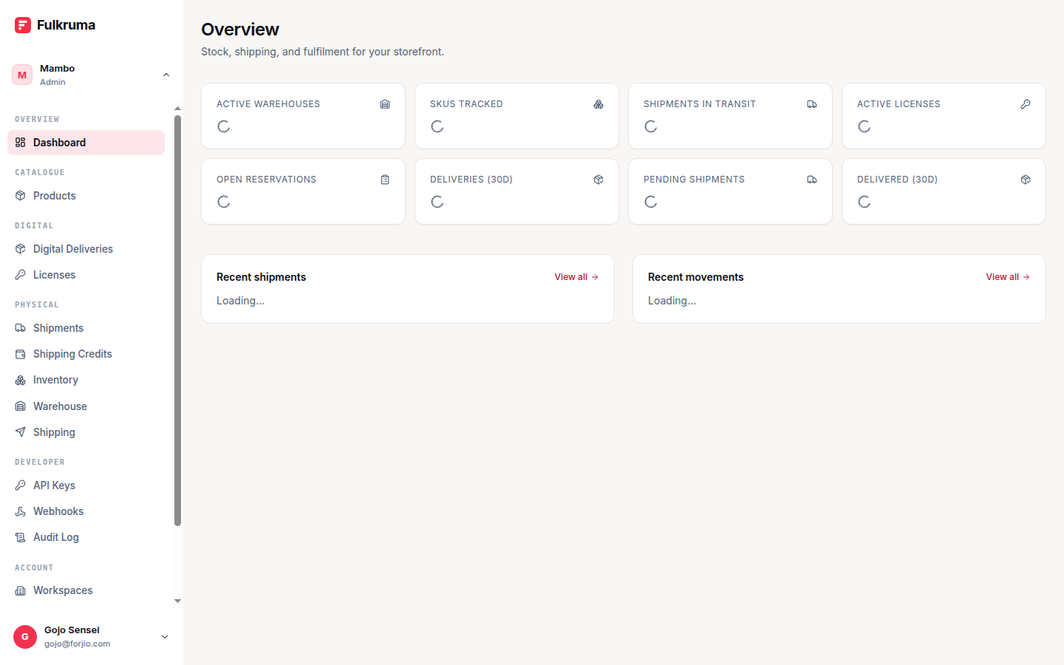Click package icon on Deliveries (30D) card
The image size is (1064, 665).
click(x=598, y=180)
